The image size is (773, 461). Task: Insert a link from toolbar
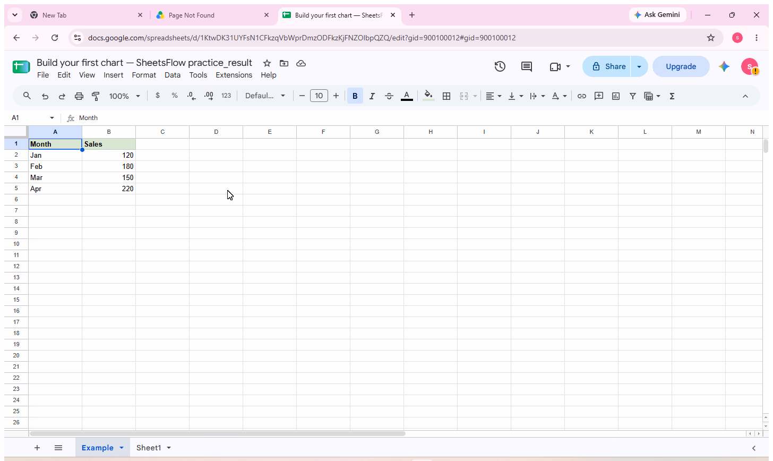click(582, 96)
